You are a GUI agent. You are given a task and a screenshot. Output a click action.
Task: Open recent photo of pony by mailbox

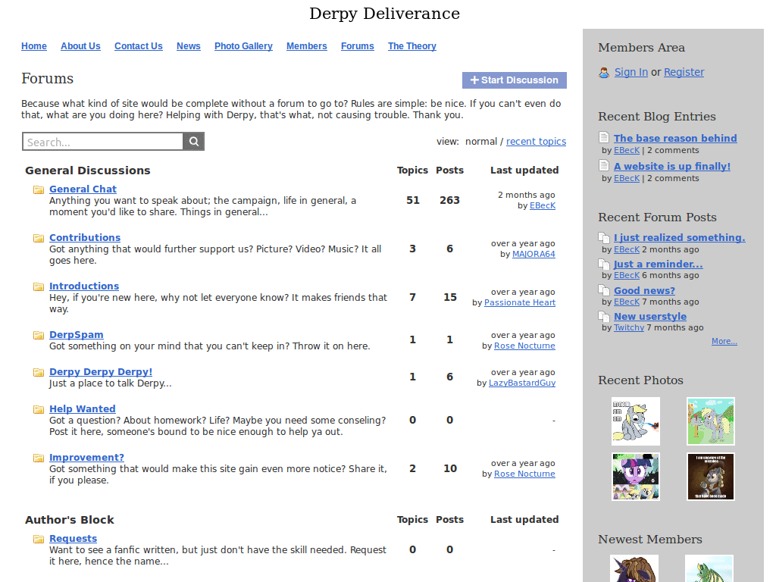(x=711, y=421)
